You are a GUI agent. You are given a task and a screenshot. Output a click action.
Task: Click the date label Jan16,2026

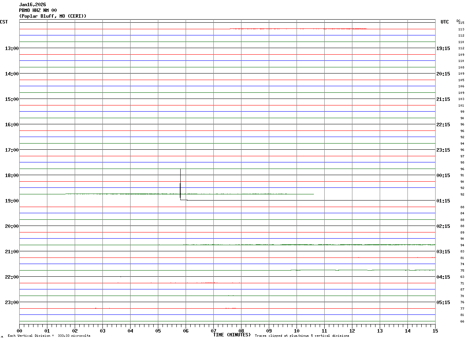[x=33, y=5]
